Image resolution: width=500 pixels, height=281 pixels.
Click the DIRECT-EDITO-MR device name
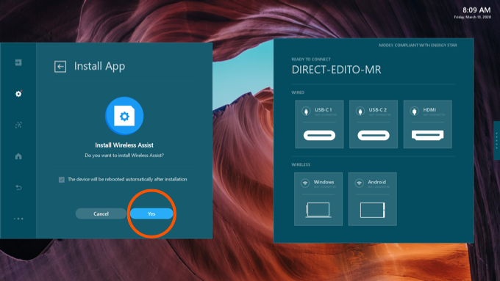click(x=337, y=70)
